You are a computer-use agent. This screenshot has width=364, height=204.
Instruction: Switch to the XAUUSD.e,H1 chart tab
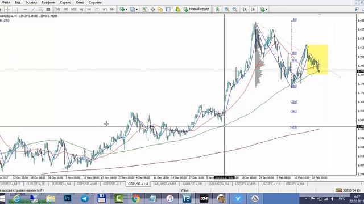(192, 184)
